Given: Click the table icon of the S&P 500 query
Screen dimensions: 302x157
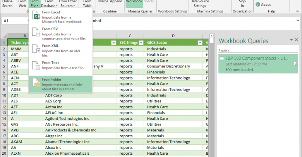Looking at the screenshot, I should click(222, 59).
